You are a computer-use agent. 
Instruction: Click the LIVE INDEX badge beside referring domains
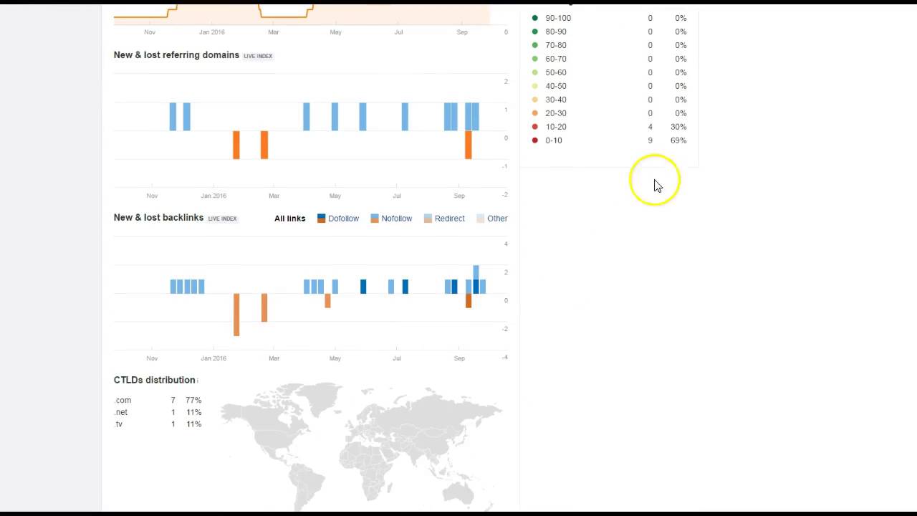point(258,56)
